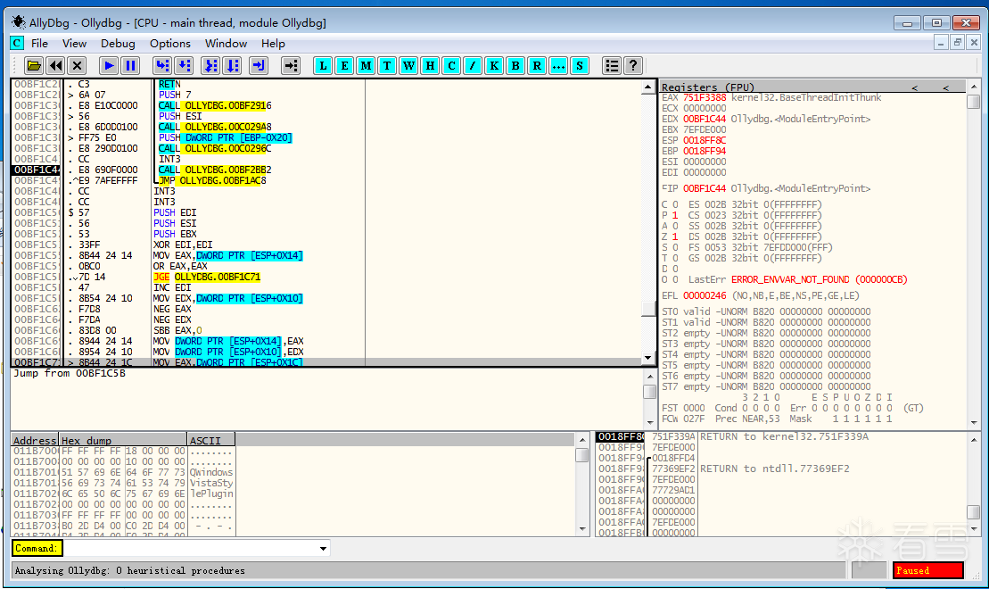Click the red Paused status indicator
Screen dimensions: 989x589
tap(927, 570)
